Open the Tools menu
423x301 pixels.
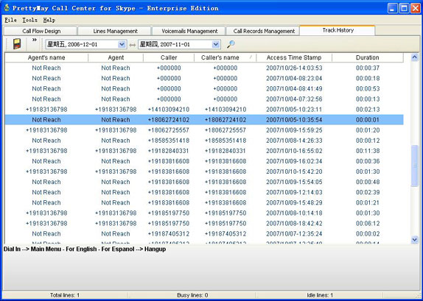29,20
